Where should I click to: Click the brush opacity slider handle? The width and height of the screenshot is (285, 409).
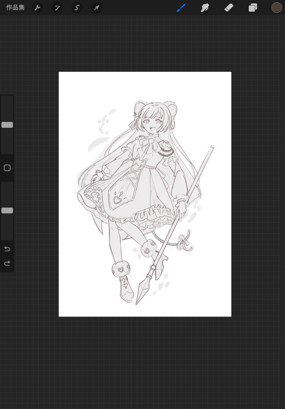7,210
